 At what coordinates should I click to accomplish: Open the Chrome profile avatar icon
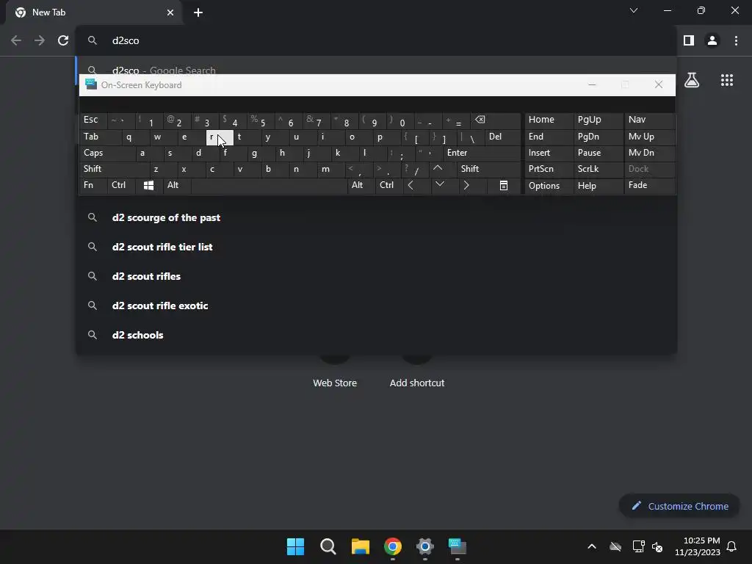(712, 40)
